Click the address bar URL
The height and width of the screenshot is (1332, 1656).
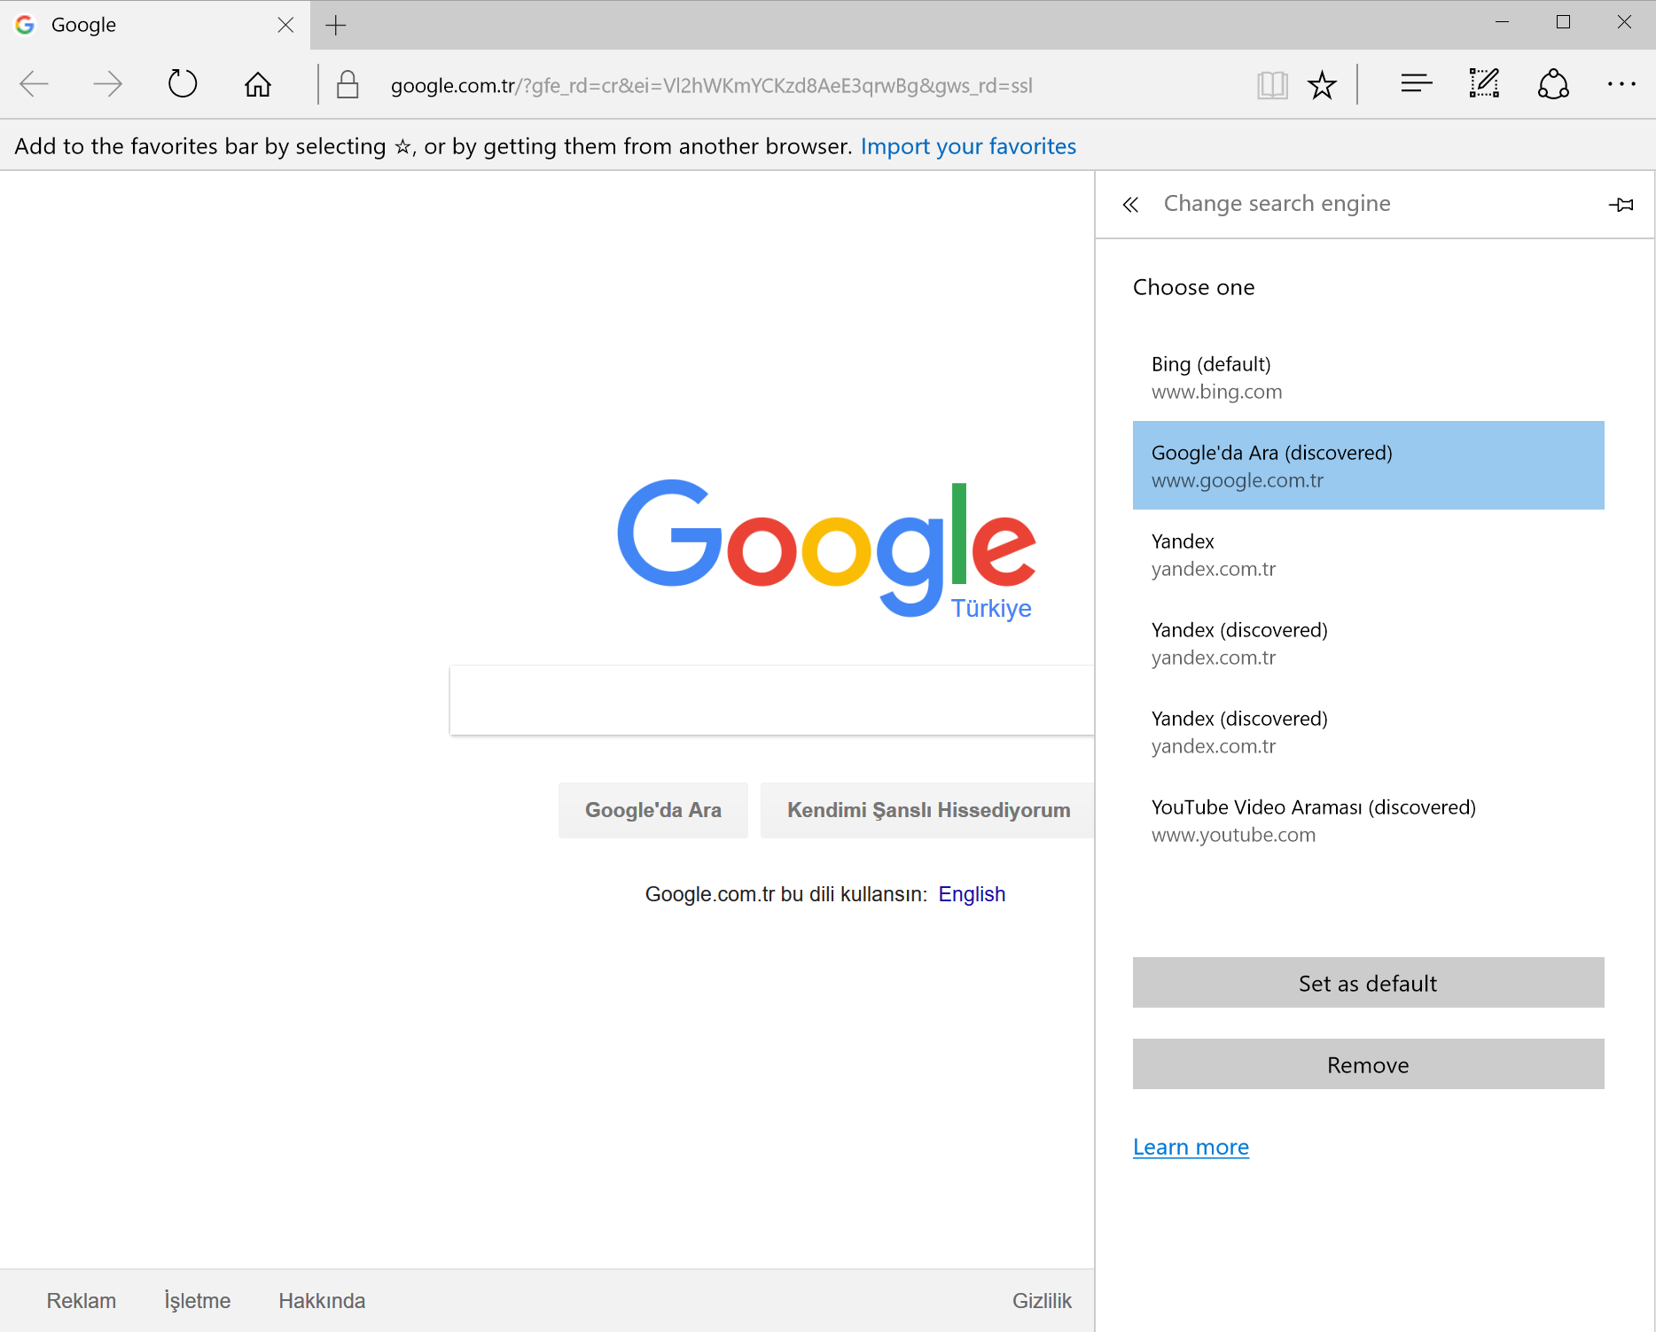pos(711,86)
